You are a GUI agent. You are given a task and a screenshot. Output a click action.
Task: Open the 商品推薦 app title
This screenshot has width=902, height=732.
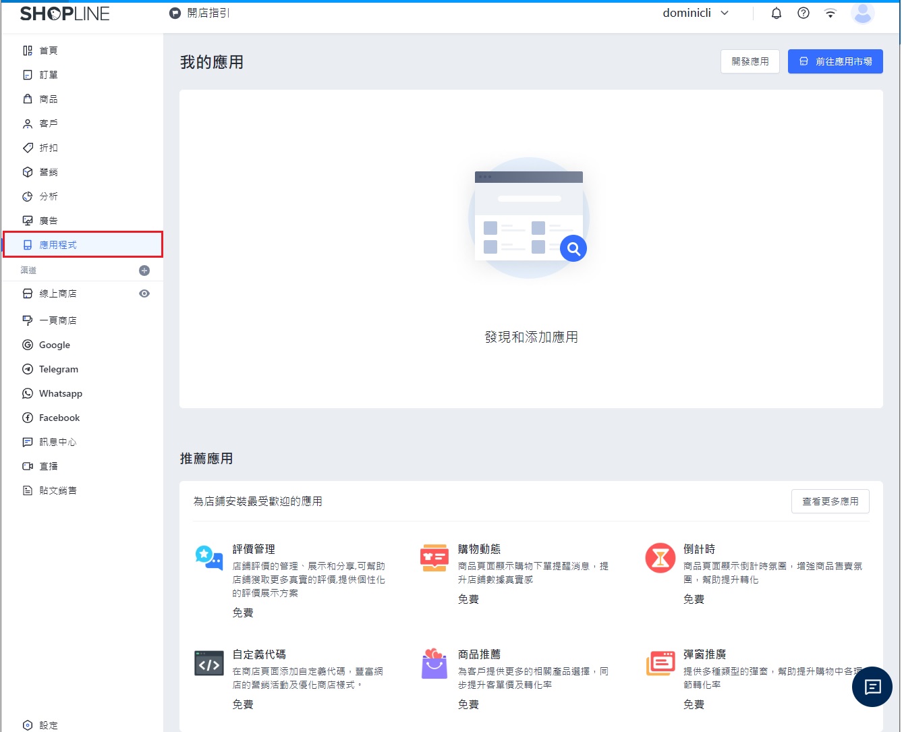[x=479, y=654]
